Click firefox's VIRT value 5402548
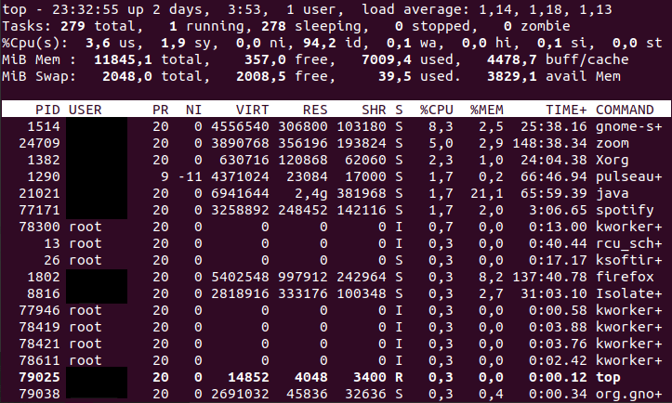The width and height of the screenshot is (672, 403). tap(240, 277)
